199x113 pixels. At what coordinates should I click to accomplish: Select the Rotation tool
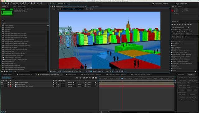coord(12,3)
